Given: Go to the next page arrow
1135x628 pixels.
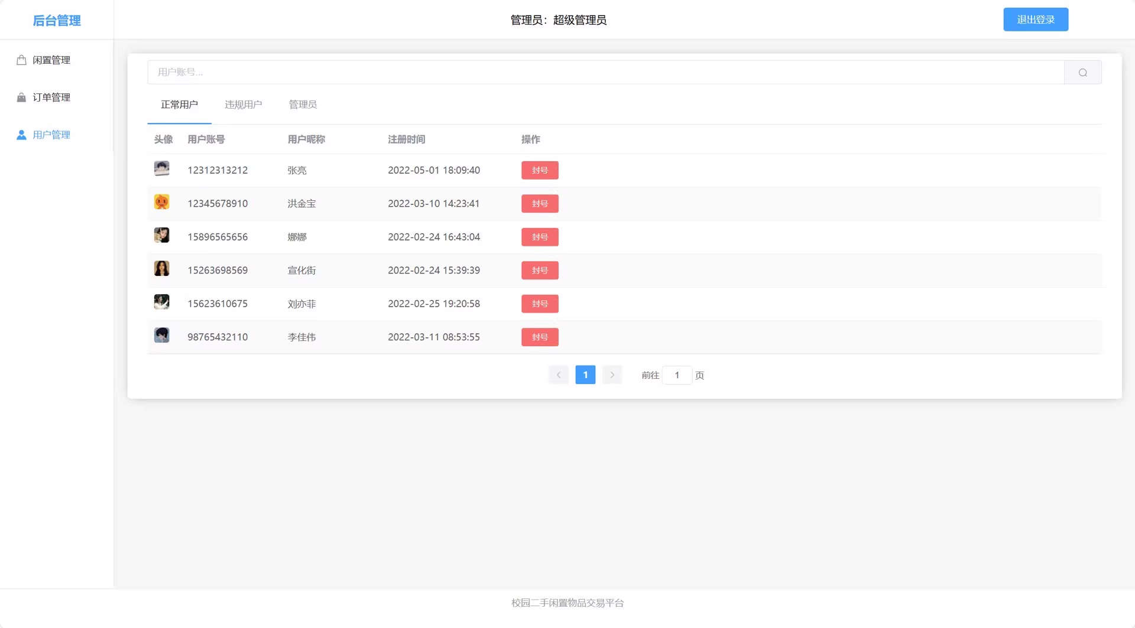Looking at the screenshot, I should (612, 375).
